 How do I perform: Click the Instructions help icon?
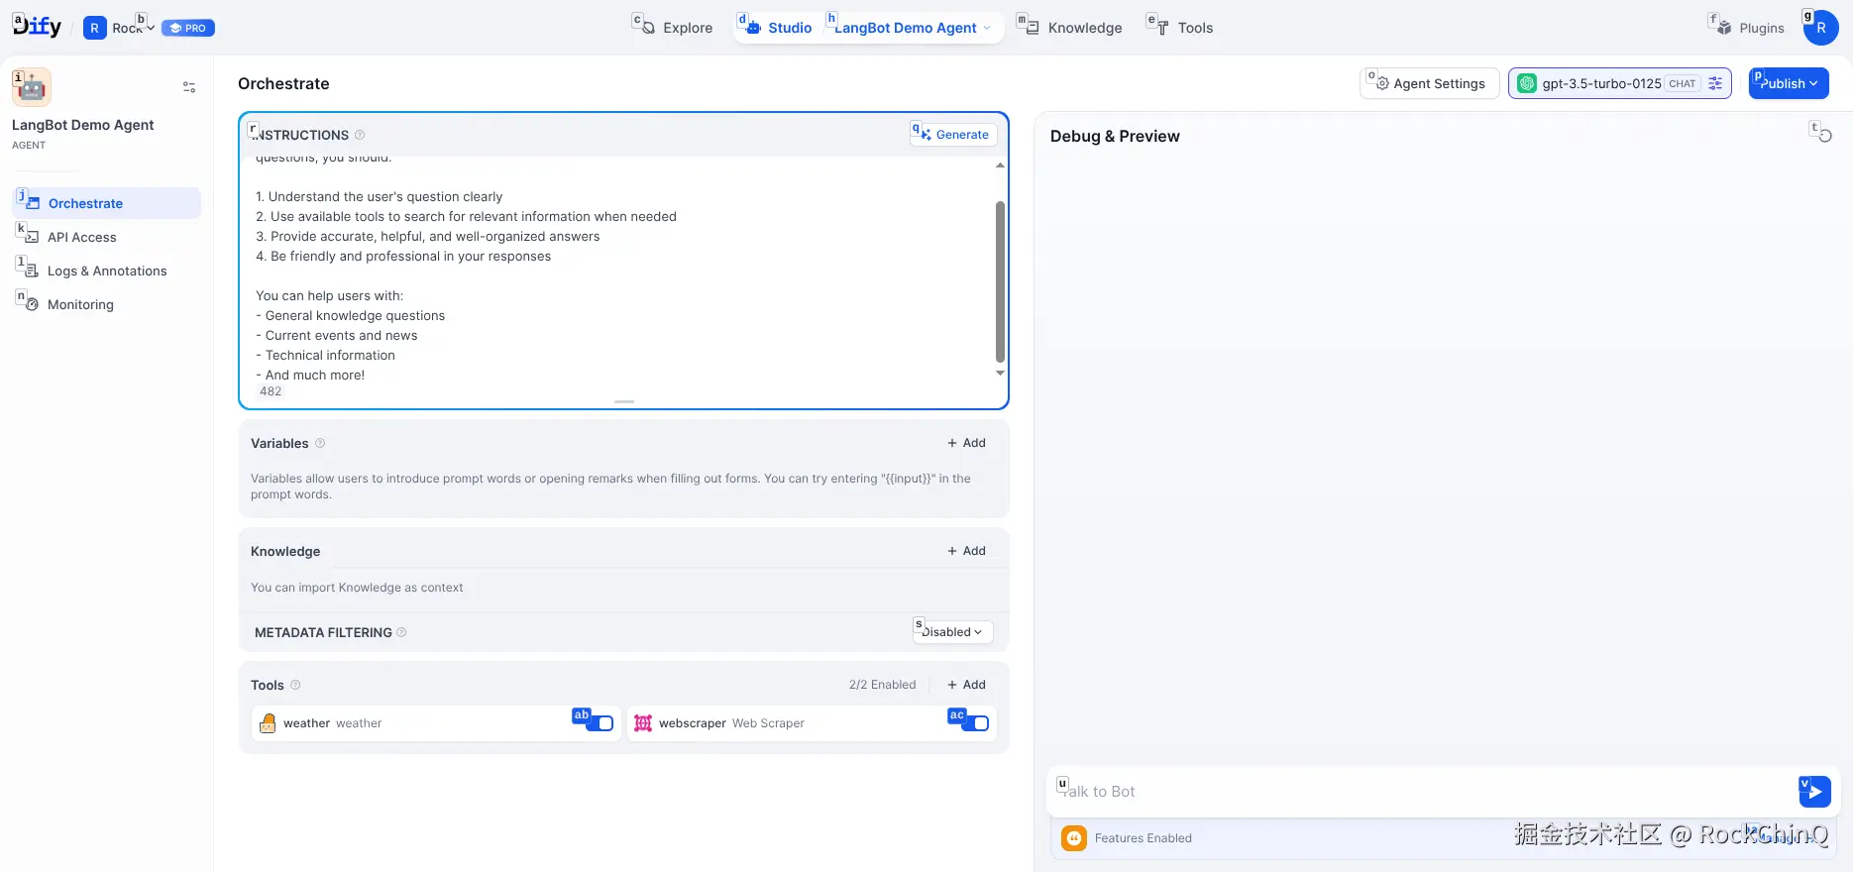(x=360, y=135)
